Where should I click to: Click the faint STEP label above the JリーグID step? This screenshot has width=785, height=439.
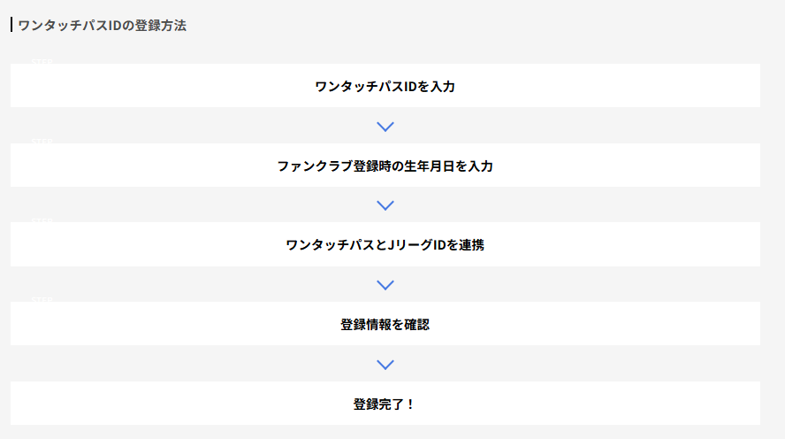tap(42, 219)
